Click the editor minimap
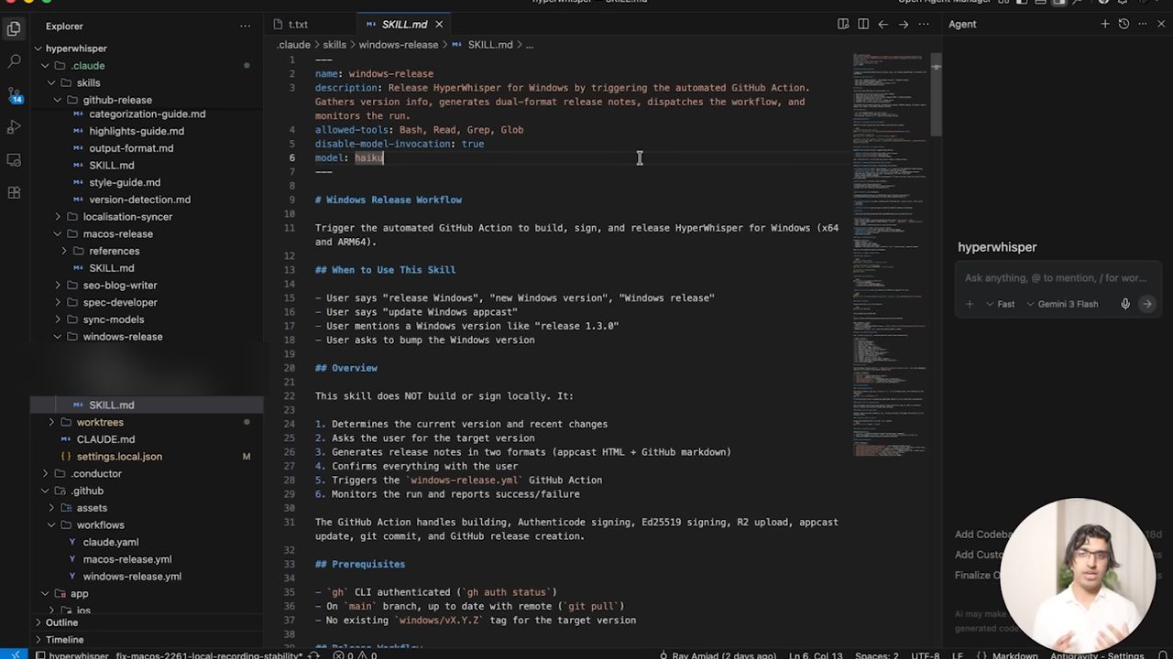This screenshot has width=1173, height=659. [889, 256]
